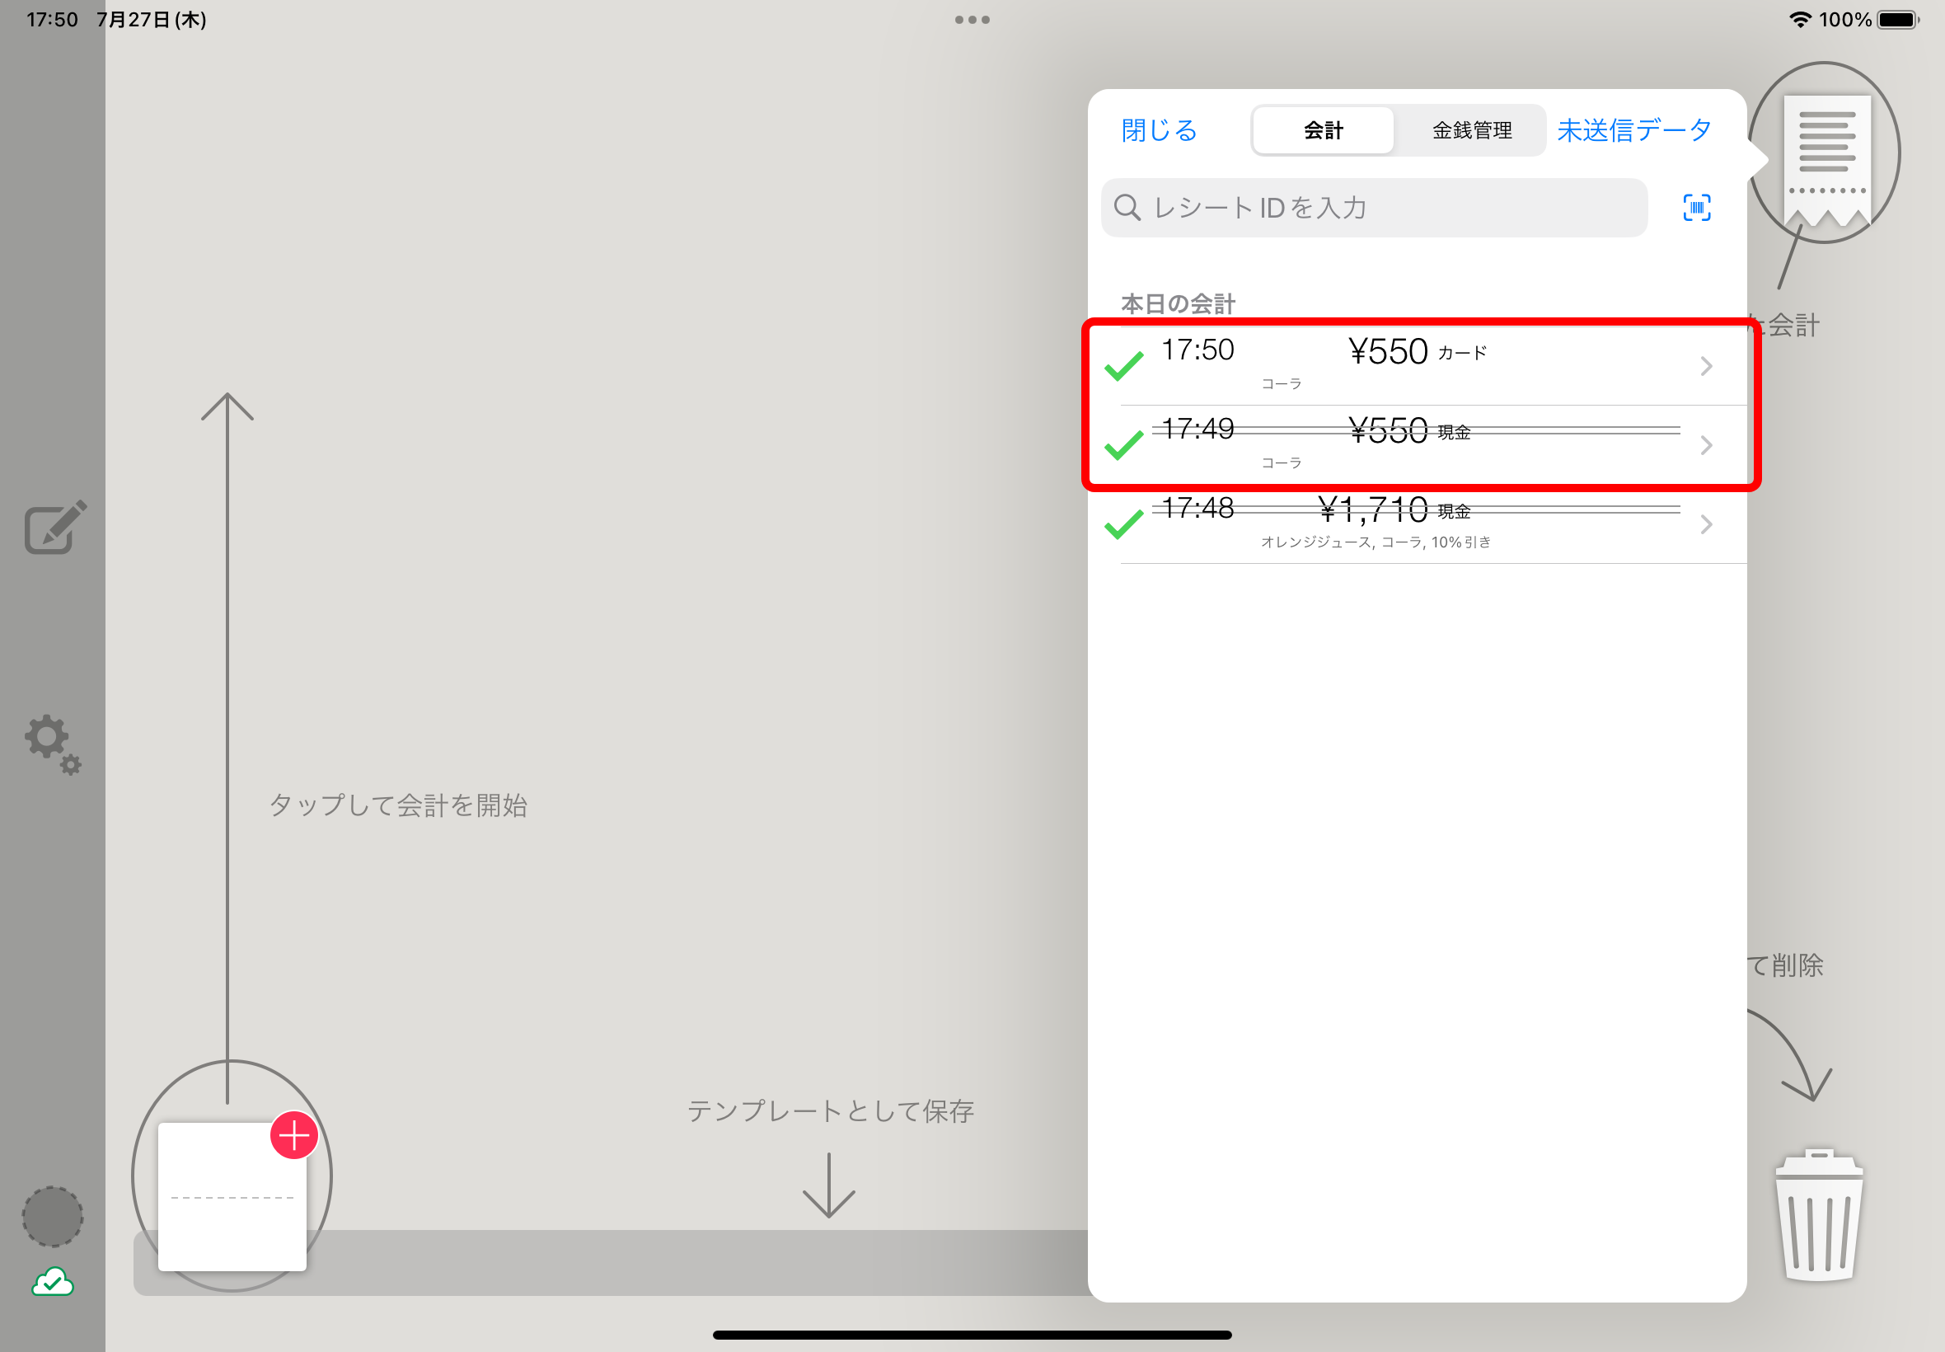Open 未送信データ link

(x=1634, y=130)
